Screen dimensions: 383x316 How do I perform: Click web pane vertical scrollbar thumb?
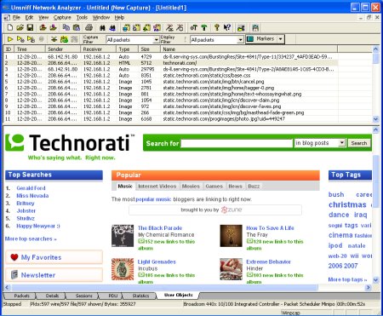[375, 181]
